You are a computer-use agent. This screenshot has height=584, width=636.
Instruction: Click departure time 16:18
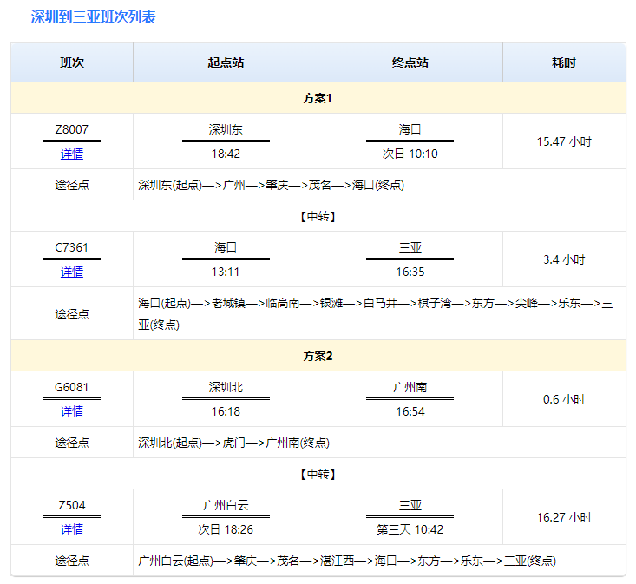tap(226, 411)
